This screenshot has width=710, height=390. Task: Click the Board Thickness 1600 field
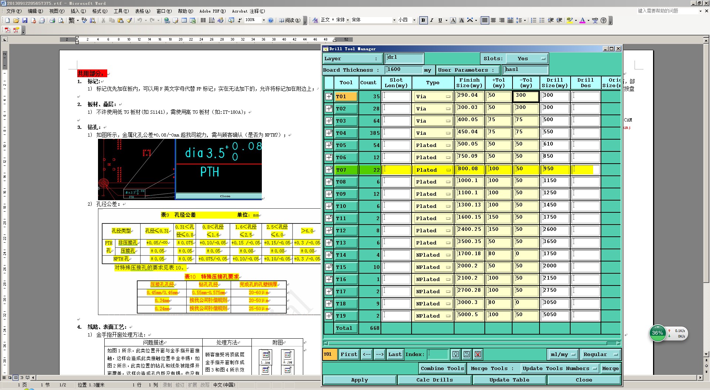(x=403, y=70)
